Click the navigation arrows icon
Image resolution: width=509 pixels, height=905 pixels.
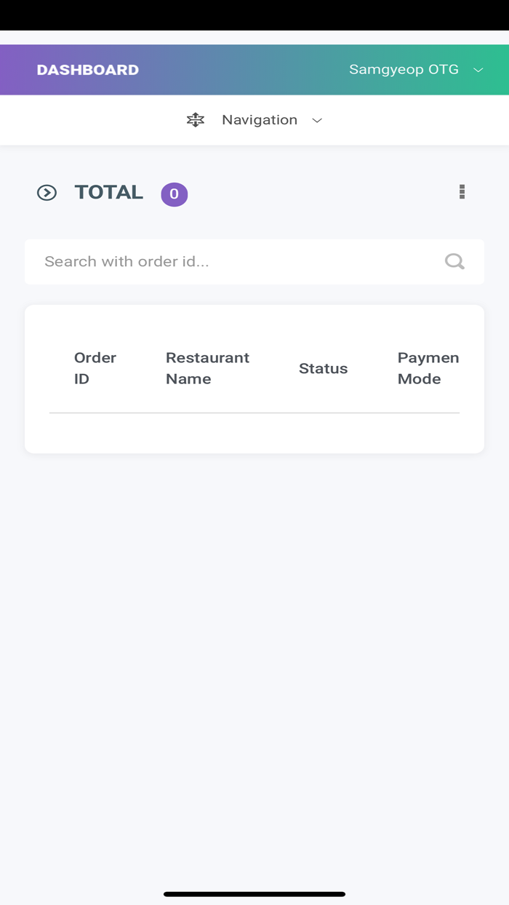(x=196, y=120)
